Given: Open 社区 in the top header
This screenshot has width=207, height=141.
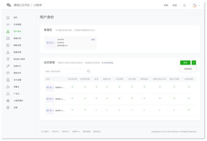Looking at the screenshot, I should coord(175,5).
